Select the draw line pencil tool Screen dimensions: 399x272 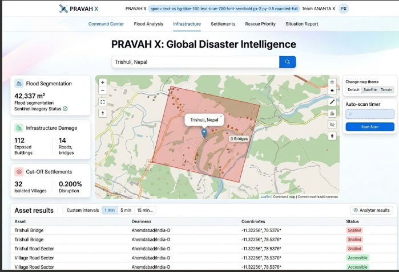332,102
